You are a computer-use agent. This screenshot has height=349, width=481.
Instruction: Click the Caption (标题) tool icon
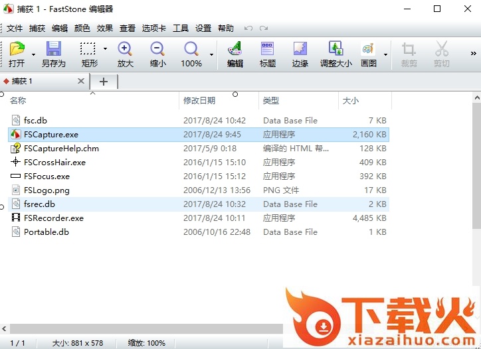[268, 49]
